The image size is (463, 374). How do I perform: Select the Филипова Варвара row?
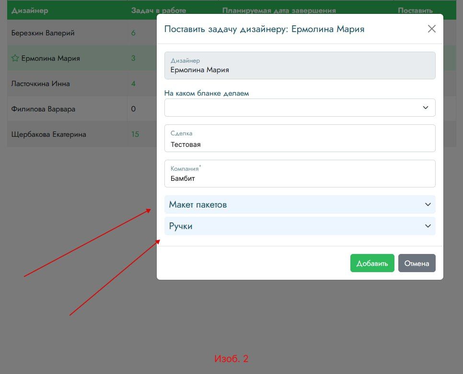(x=43, y=109)
